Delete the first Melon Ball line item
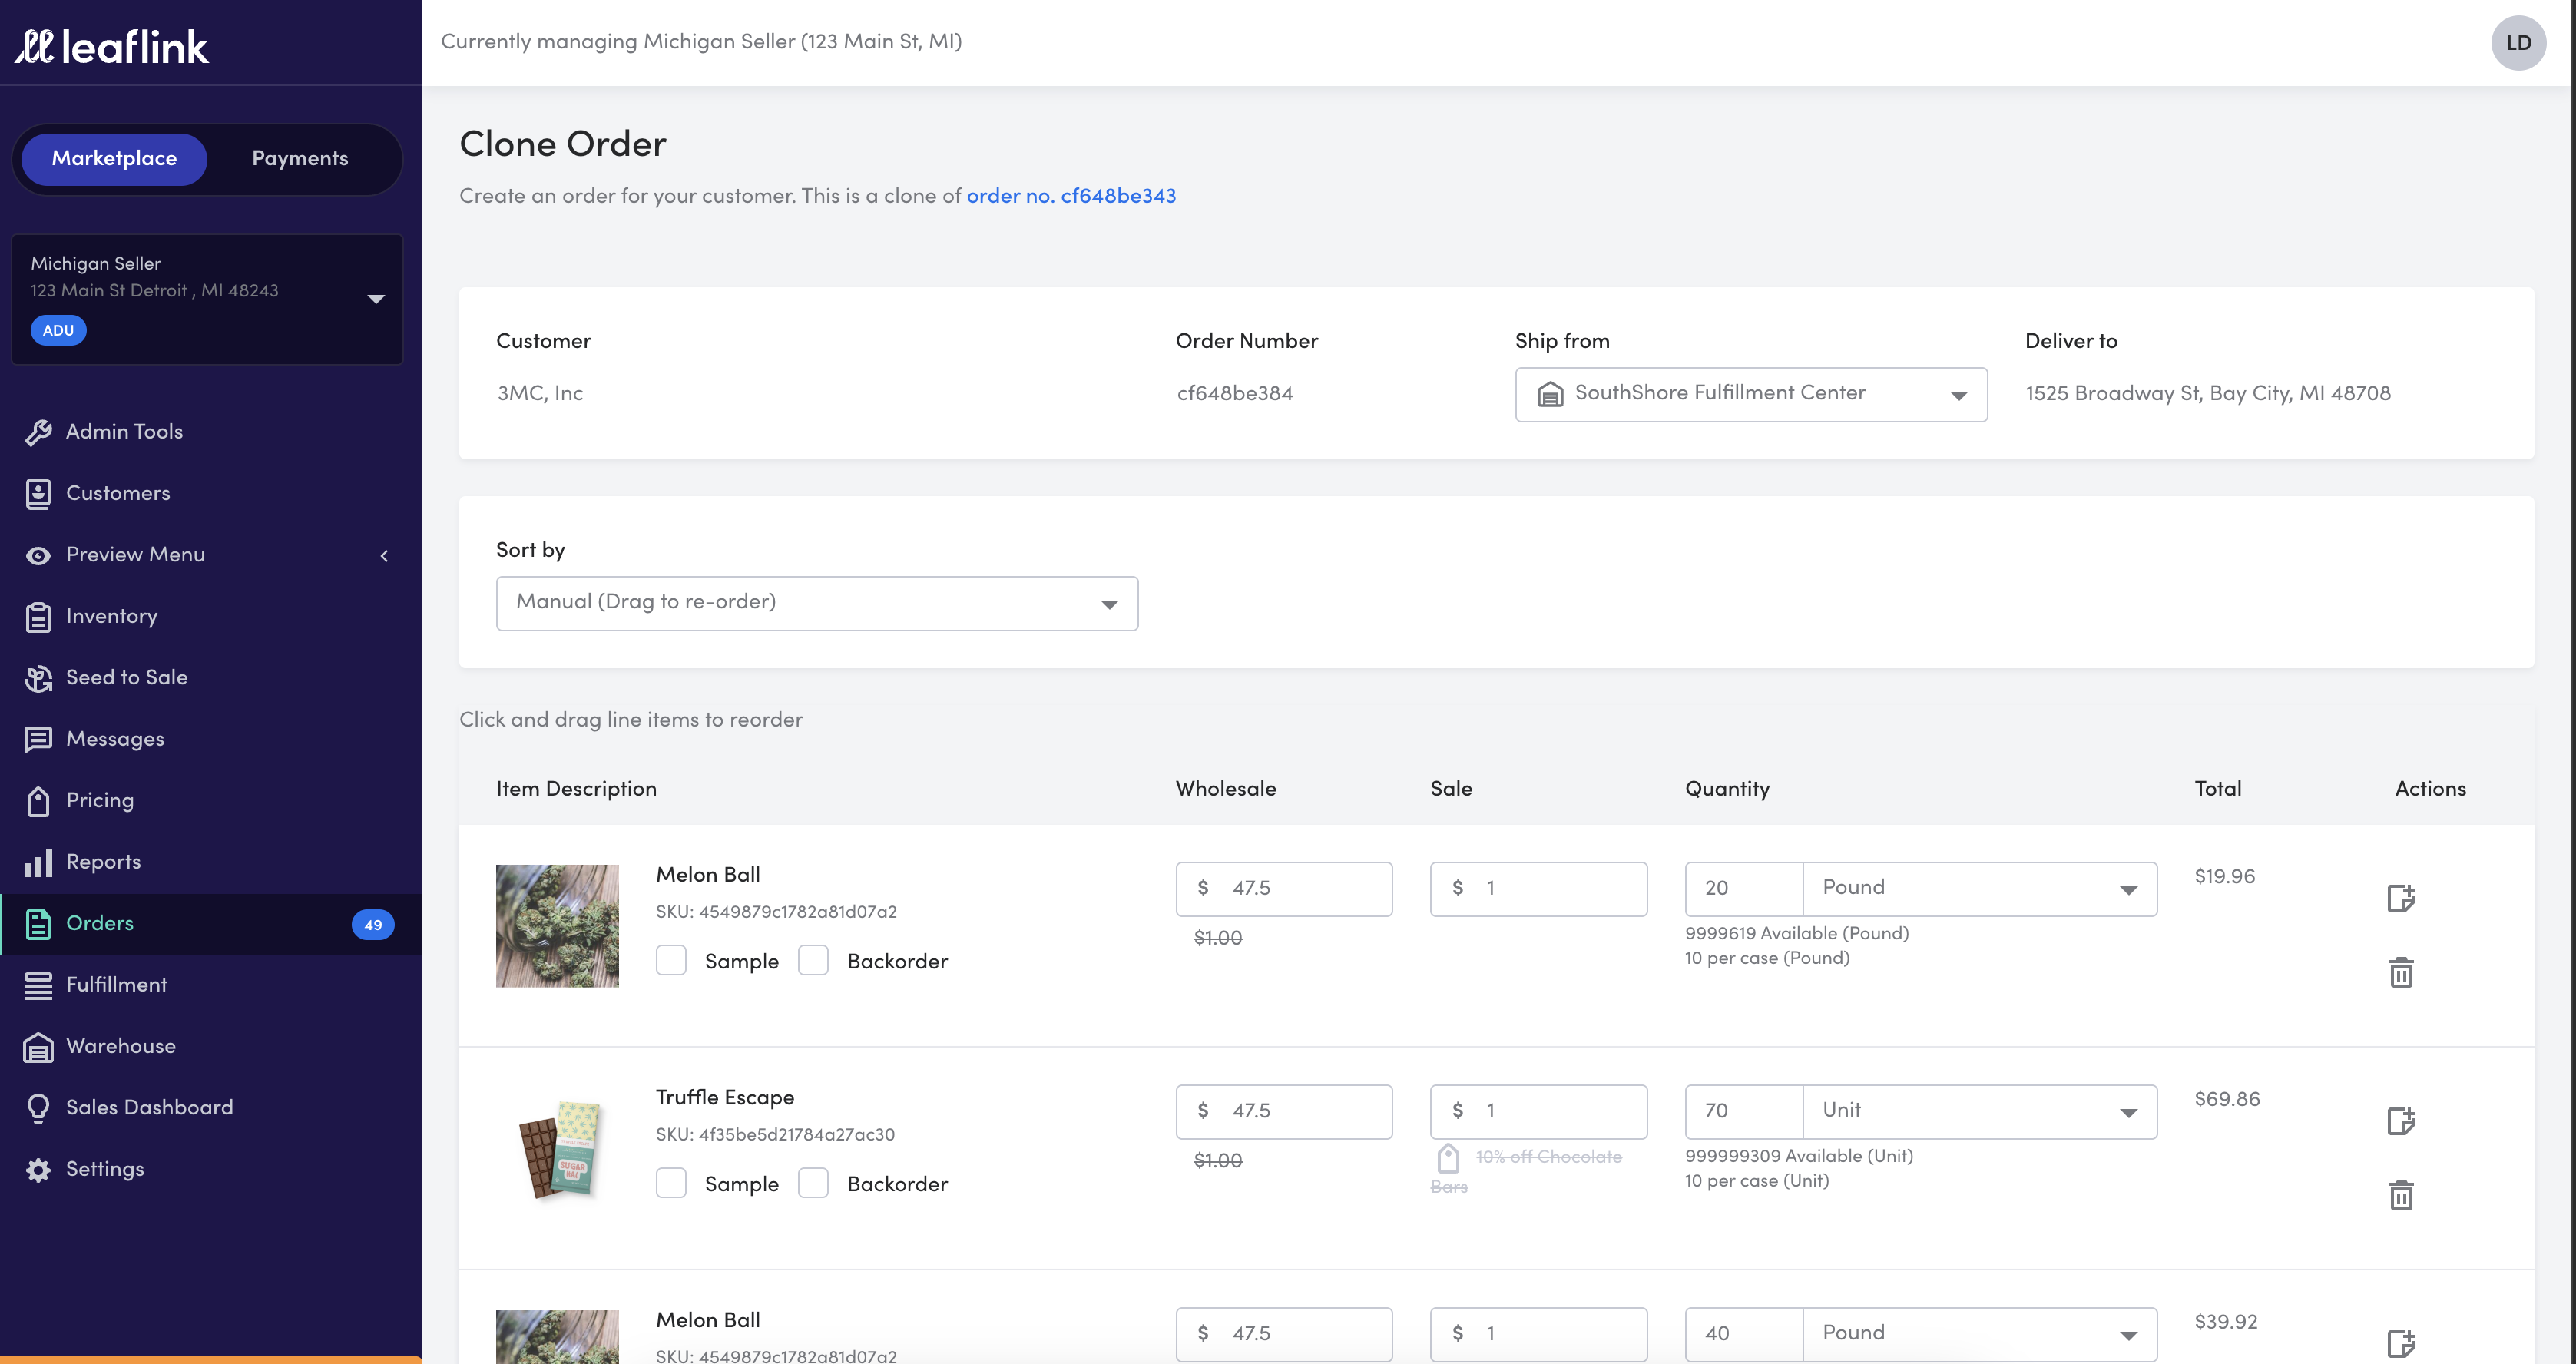The height and width of the screenshot is (1364, 2576). tap(2401, 972)
